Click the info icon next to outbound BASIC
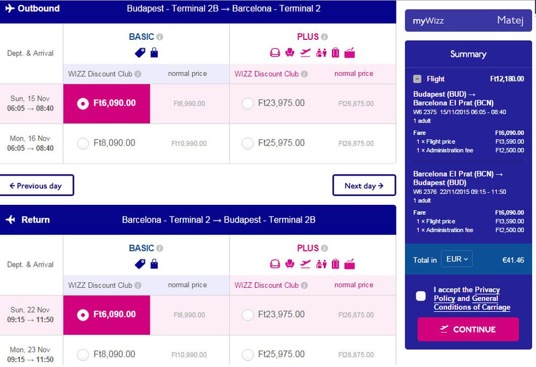Image resolution: width=536 pixels, height=367 pixels. coord(160,37)
